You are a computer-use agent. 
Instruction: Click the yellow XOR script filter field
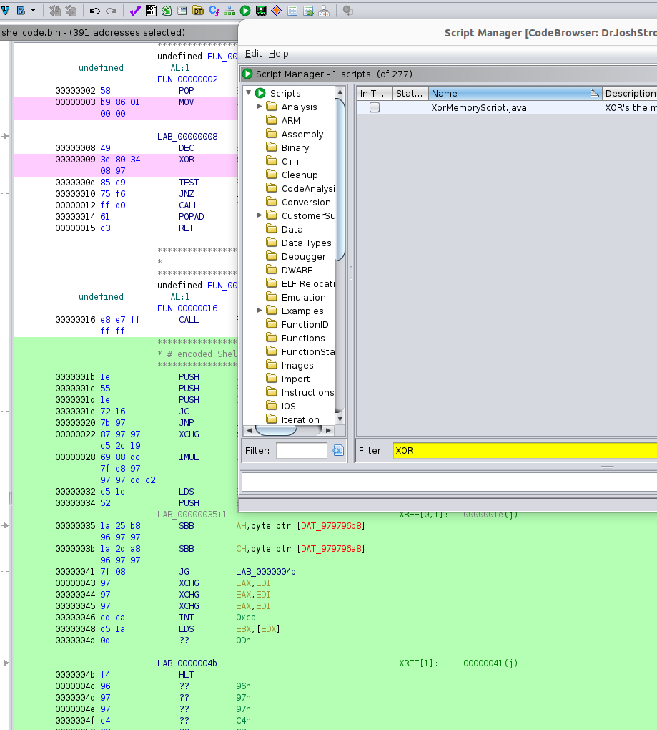523,450
